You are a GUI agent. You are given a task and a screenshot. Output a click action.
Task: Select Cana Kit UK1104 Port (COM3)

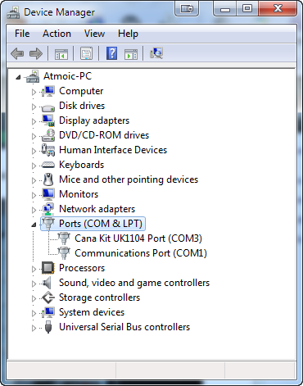(138, 238)
